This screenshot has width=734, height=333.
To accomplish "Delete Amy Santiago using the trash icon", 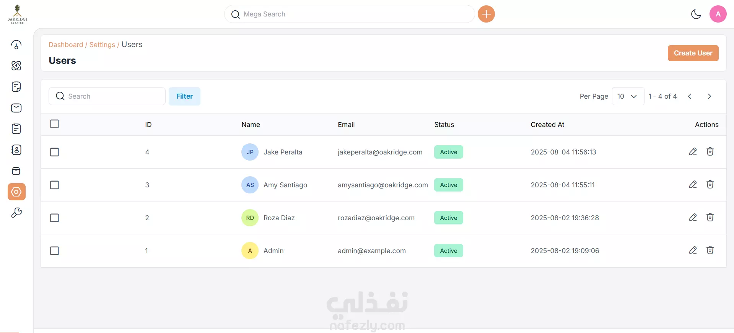I will pyautogui.click(x=710, y=185).
